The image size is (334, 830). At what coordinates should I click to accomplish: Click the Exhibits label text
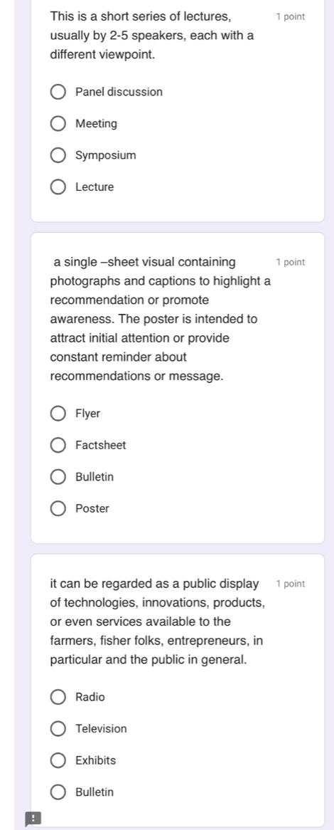(96, 761)
